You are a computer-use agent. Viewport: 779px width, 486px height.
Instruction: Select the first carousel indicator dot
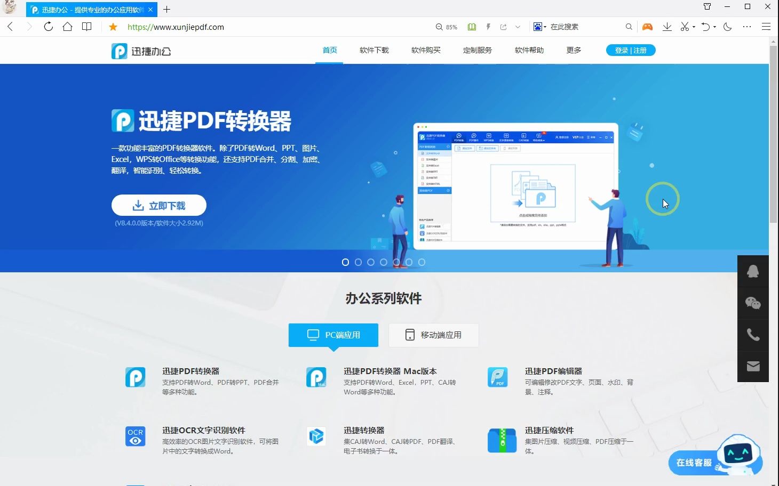(345, 262)
